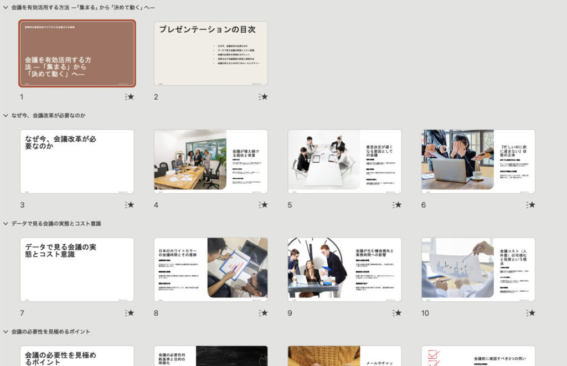Collapse the データで見る会議の実態とコスト意識 section

[x=6, y=224]
